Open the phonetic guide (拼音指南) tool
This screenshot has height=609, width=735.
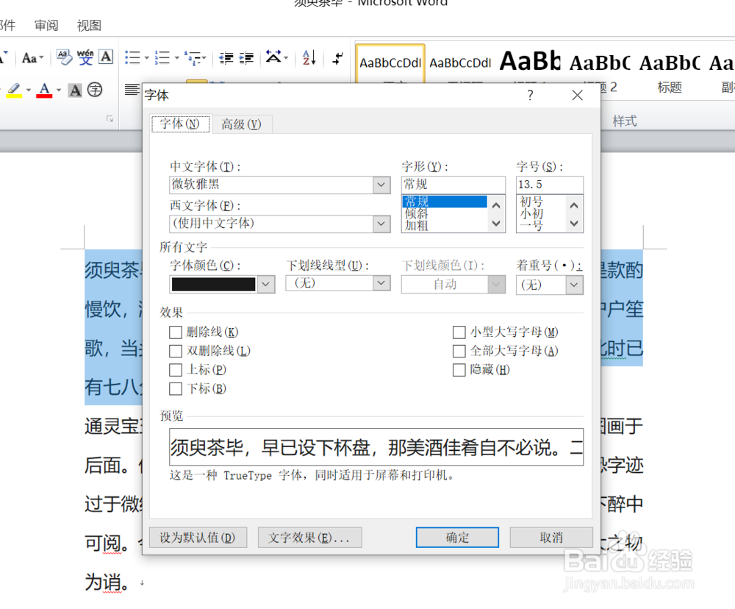[x=87, y=57]
